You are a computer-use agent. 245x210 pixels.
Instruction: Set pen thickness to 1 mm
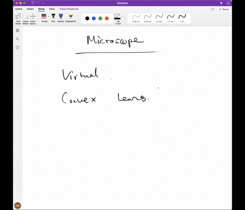[182, 18]
